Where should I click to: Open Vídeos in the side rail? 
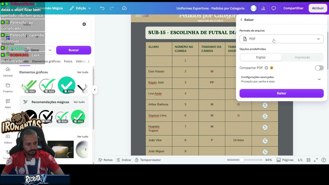coord(8,139)
